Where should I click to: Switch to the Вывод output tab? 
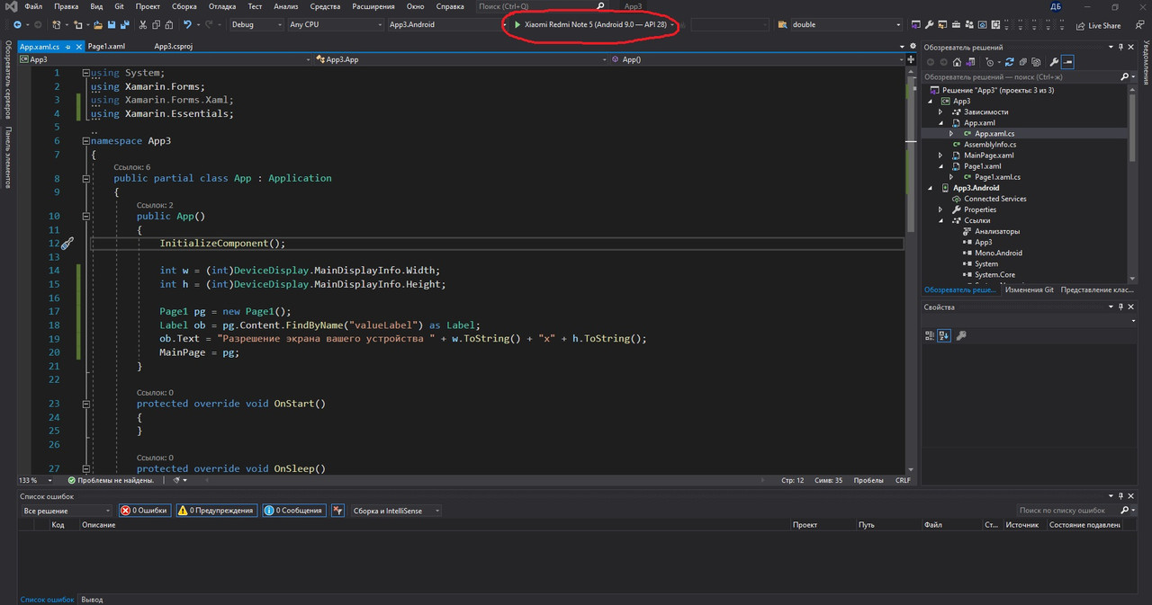(92, 599)
